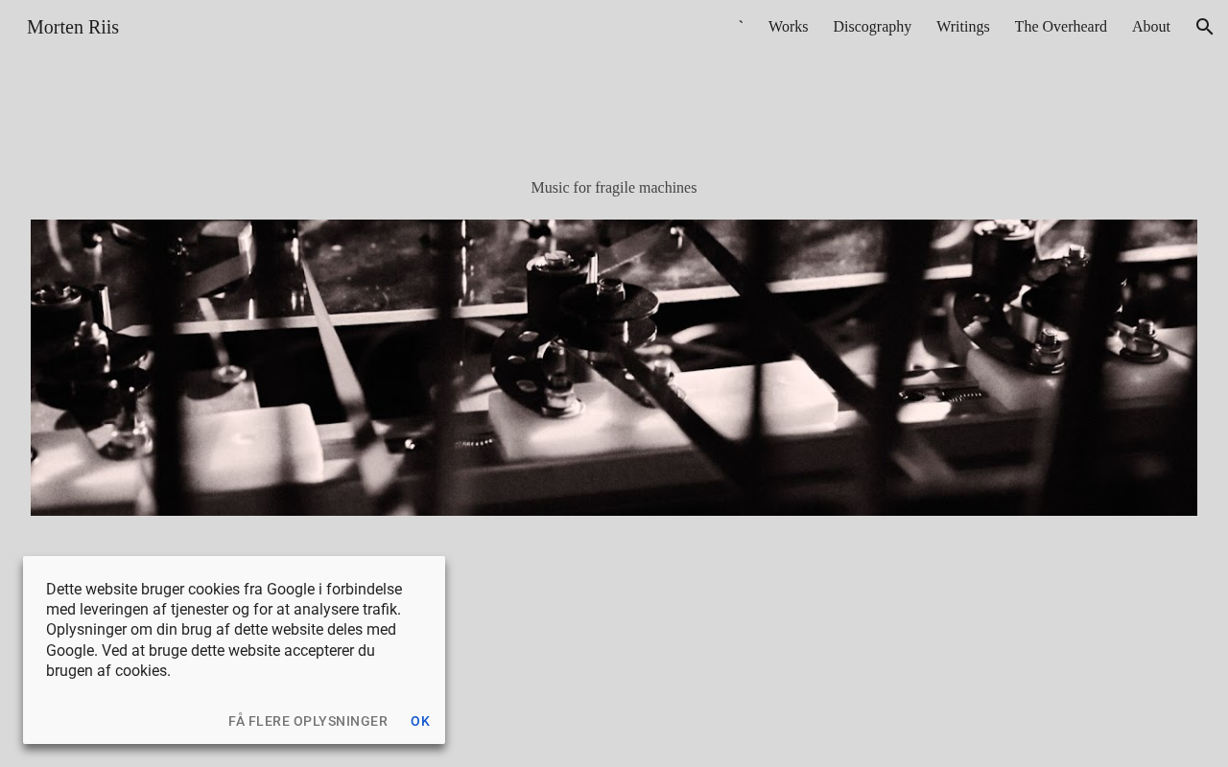This screenshot has height=767, width=1228.
Task: Click the blank header area beside Morten Riis
Action: 422,27
